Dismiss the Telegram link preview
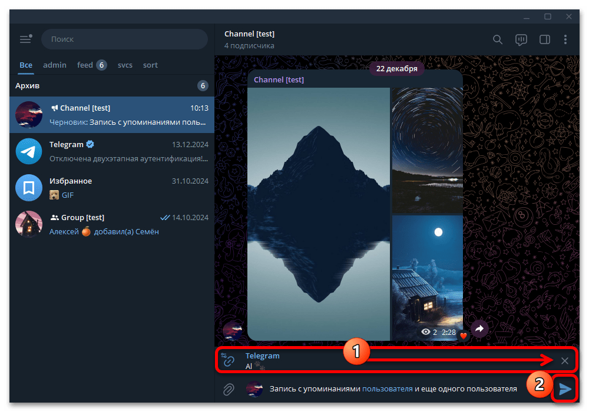The height and width of the screenshot is (412, 589). [x=565, y=361]
